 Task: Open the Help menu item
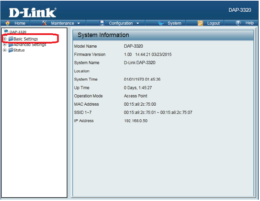(x=250, y=23)
